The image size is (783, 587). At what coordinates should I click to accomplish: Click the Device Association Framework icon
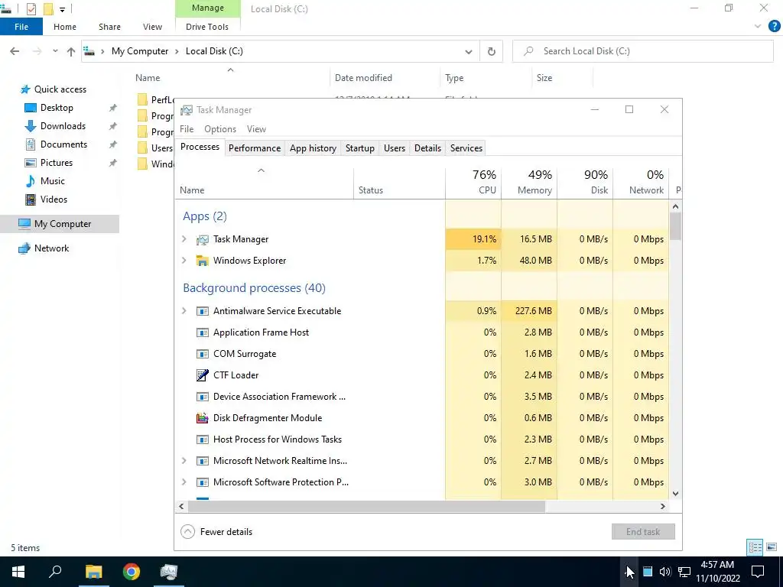[202, 397]
